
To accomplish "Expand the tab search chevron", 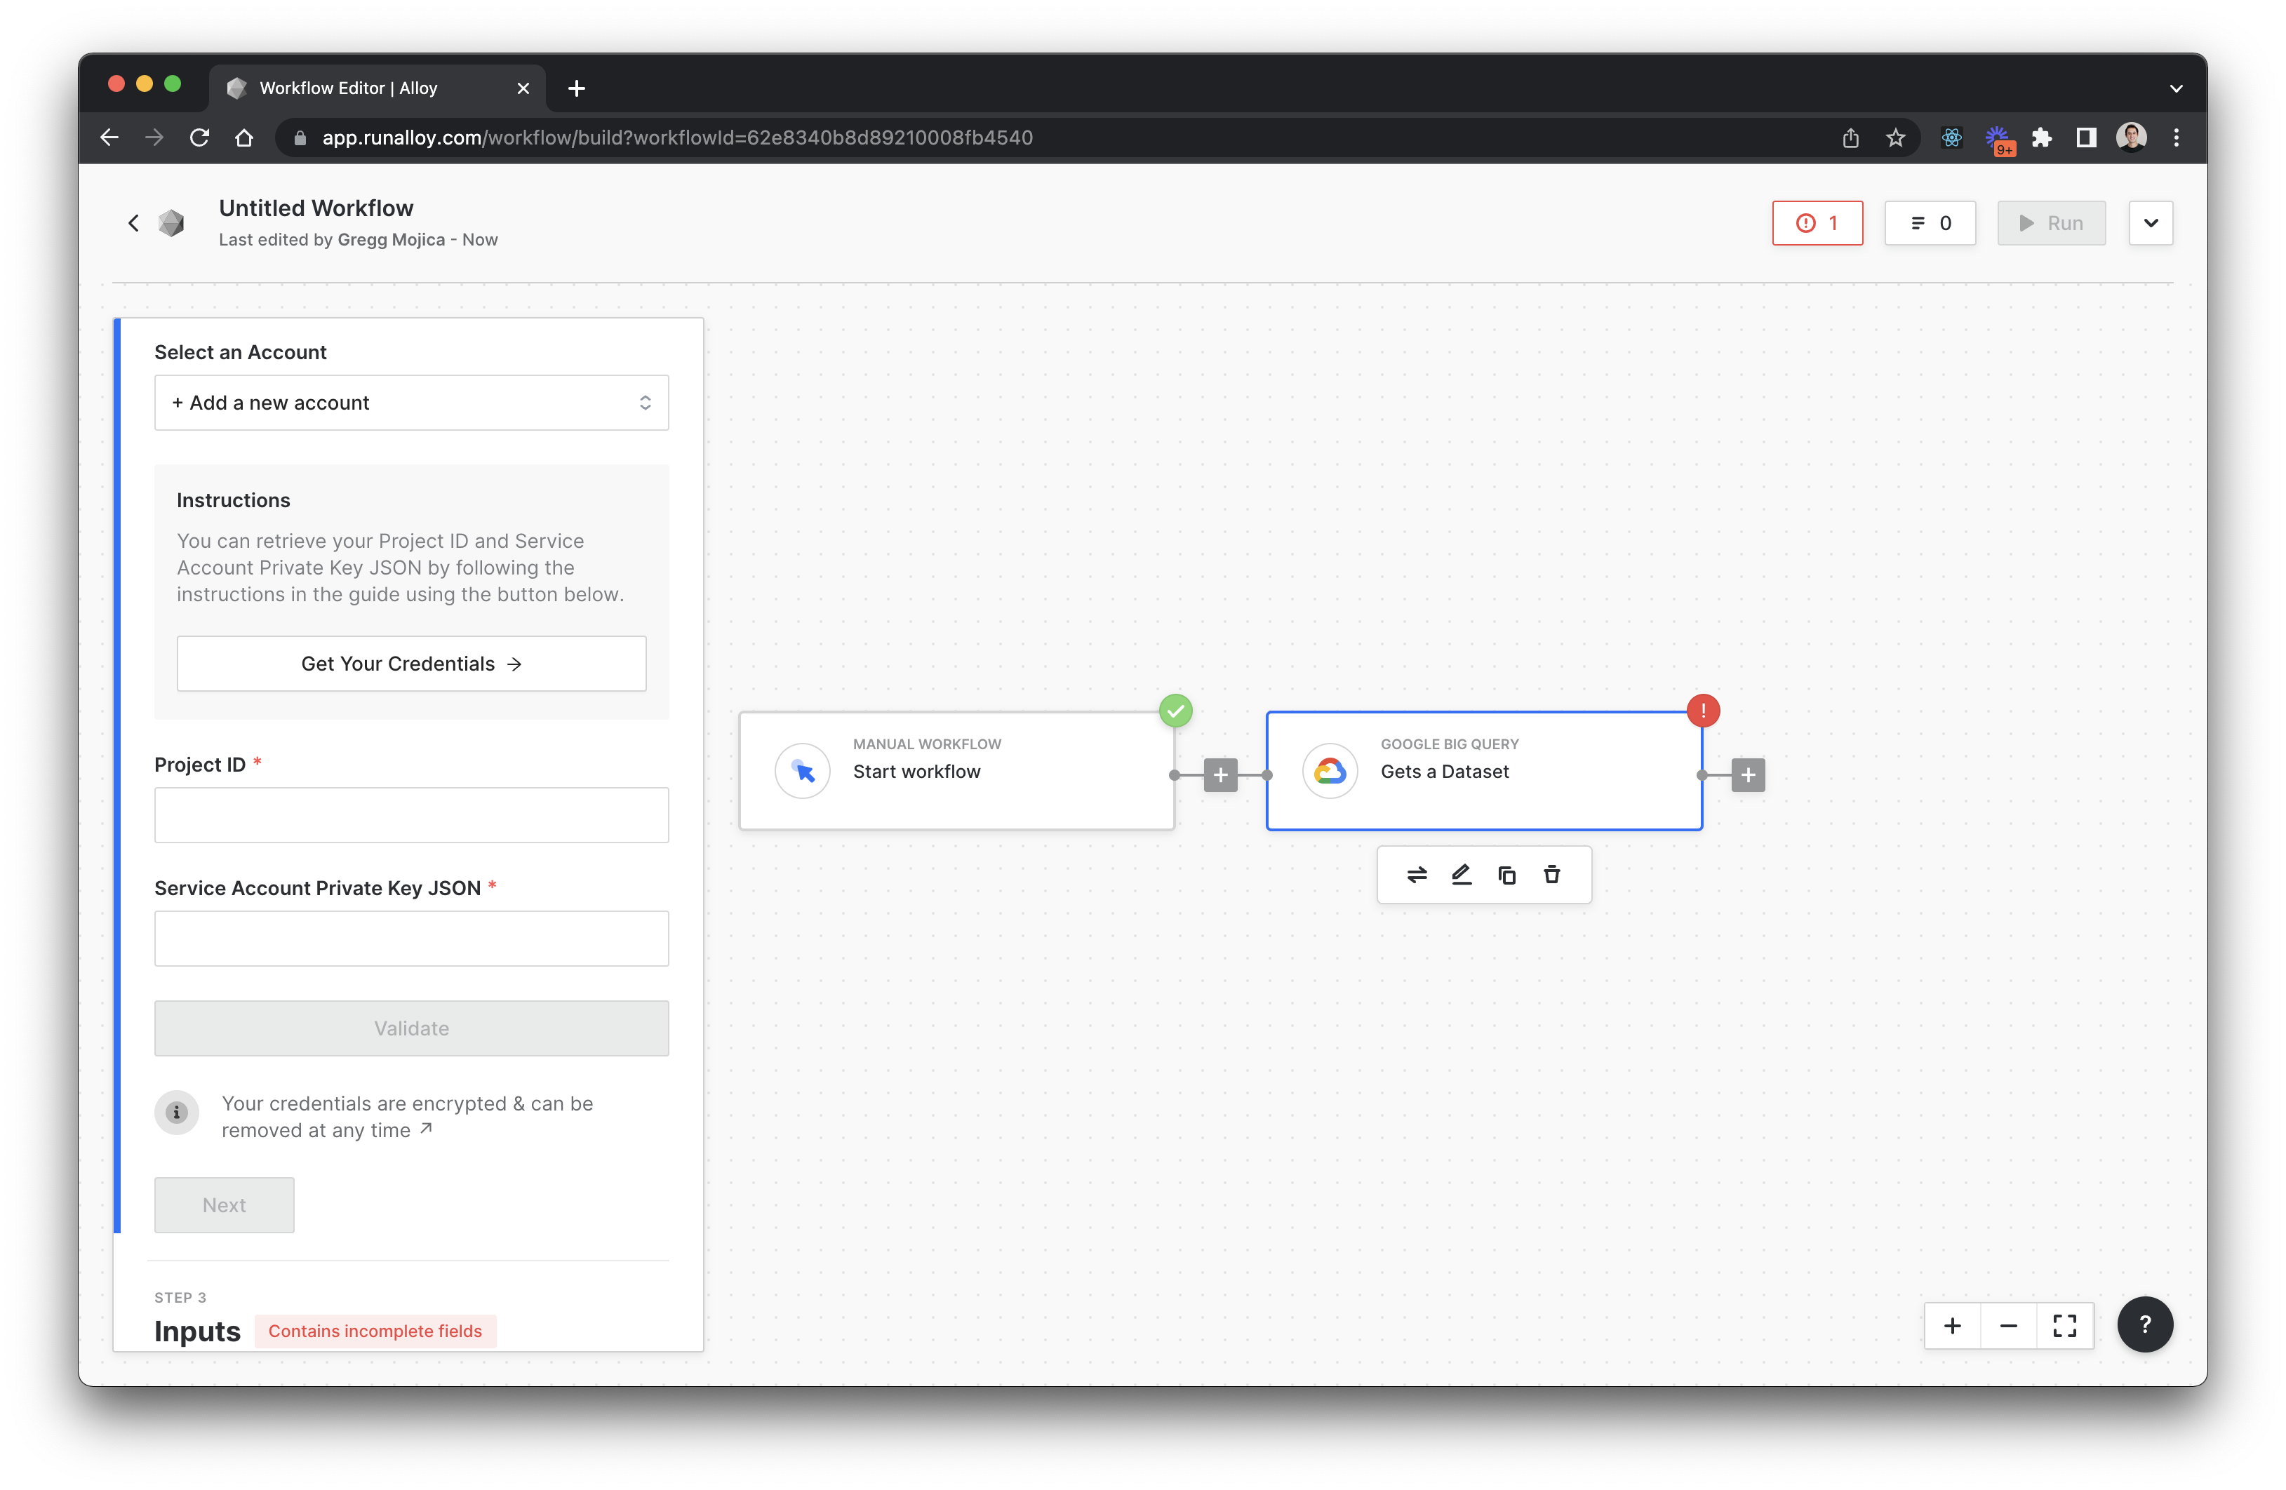I will [2176, 88].
